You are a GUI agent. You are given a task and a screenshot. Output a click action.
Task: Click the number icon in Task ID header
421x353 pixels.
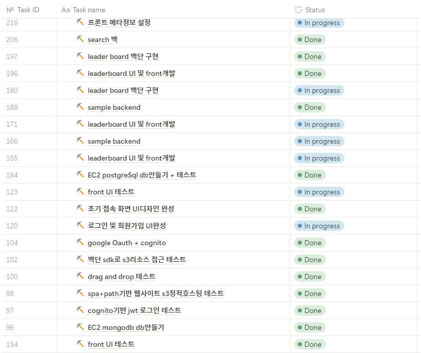[10, 10]
